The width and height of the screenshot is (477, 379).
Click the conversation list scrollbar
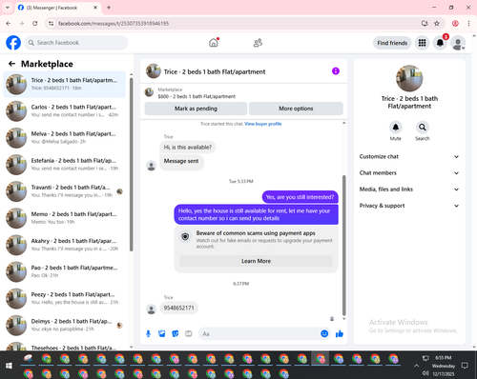(x=131, y=164)
